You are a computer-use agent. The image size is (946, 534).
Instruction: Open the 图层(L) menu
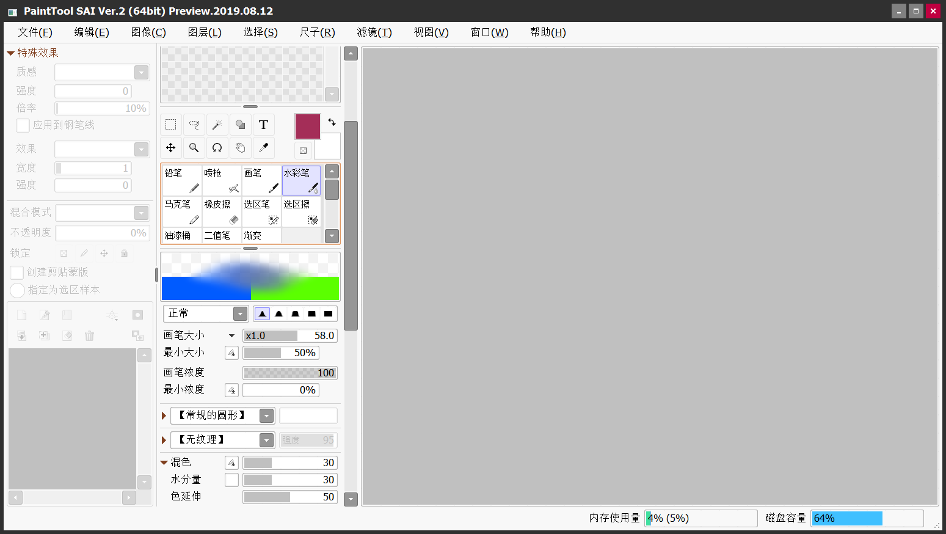coord(205,32)
